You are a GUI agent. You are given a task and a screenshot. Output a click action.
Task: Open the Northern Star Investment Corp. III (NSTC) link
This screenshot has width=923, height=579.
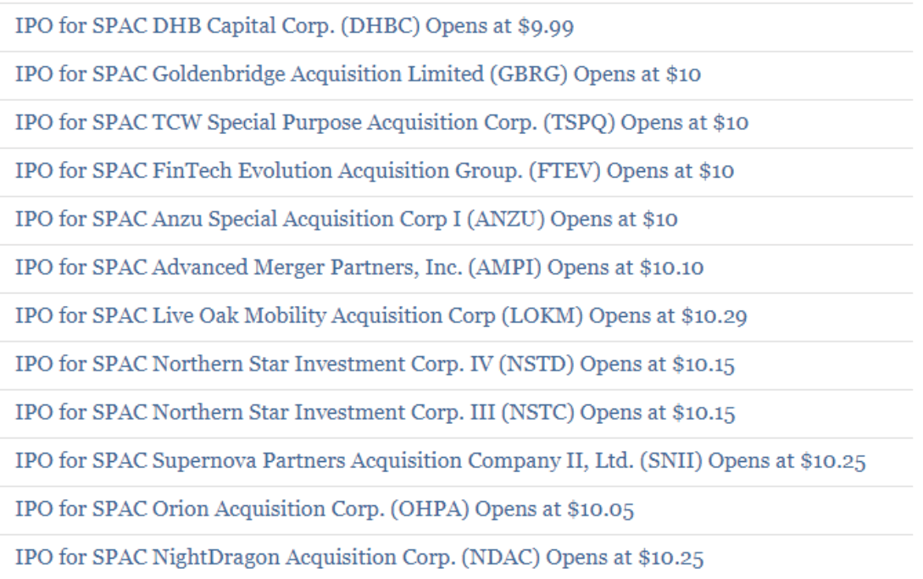[x=375, y=413]
